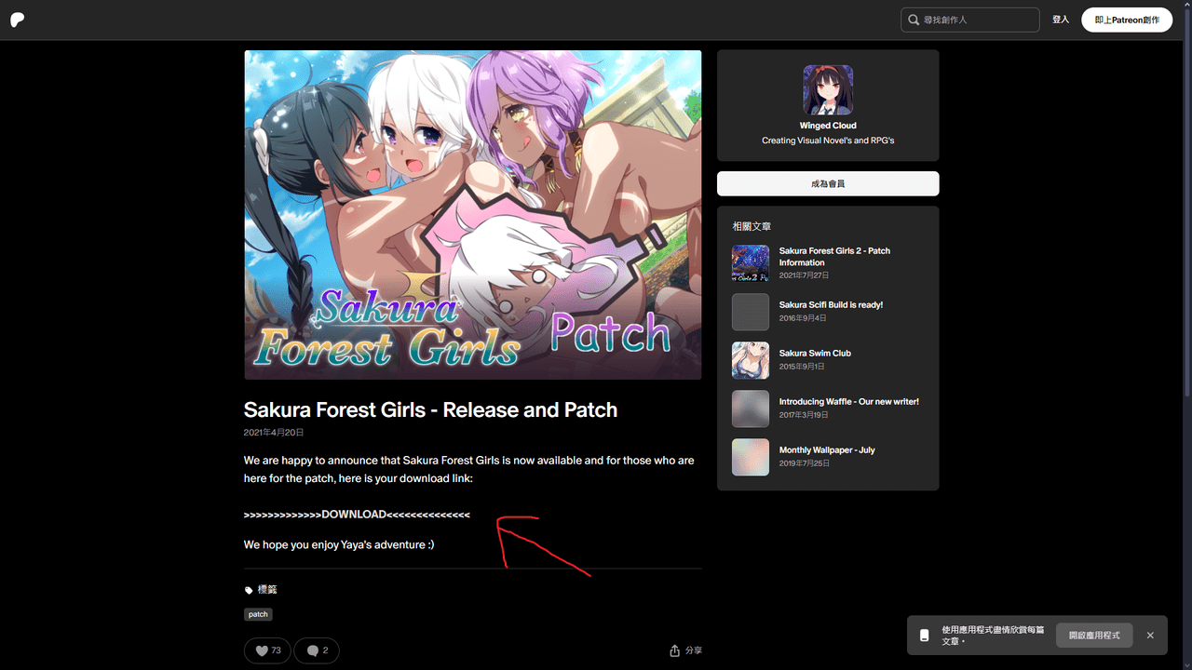This screenshot has height=670, width=1192.
Task: Click the phone icon in app banner
Action: pos(924,636)
